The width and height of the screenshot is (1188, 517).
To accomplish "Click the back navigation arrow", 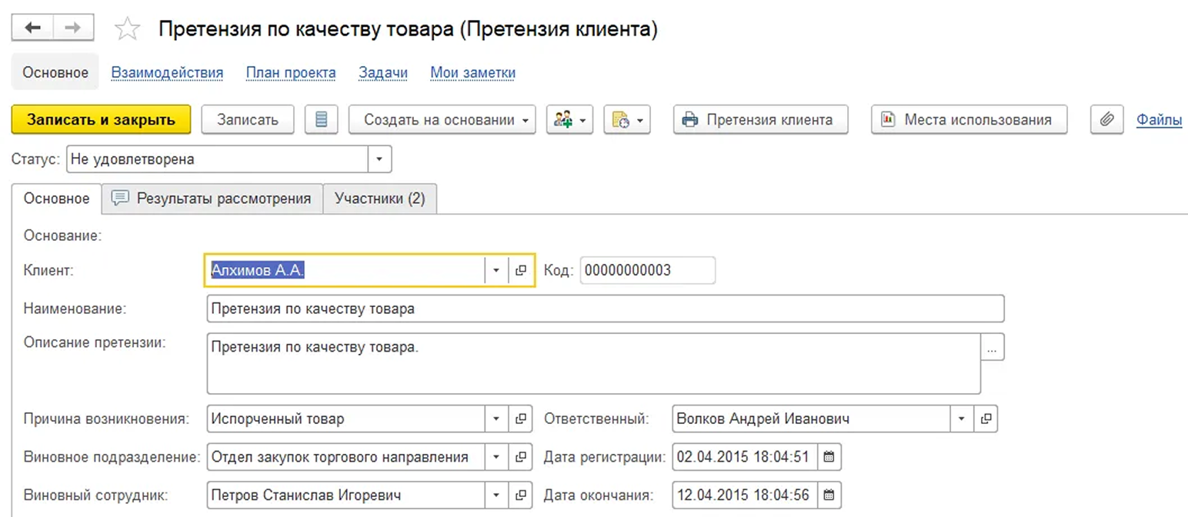I will click(x=32, y=28).
